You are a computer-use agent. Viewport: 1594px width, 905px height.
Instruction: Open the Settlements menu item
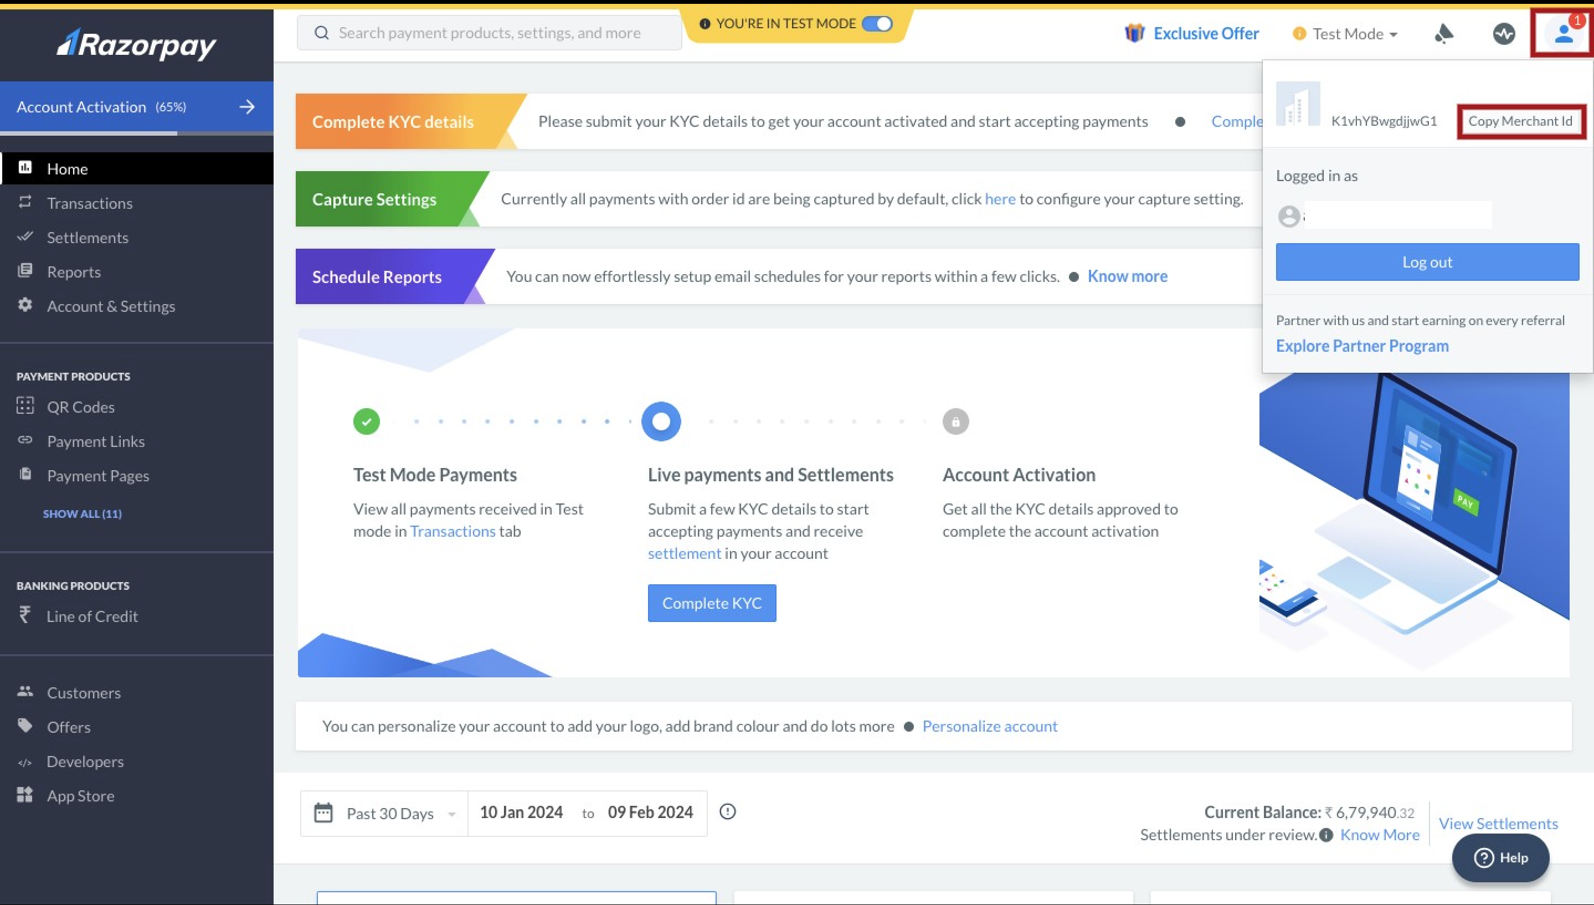tap(88, 237)
